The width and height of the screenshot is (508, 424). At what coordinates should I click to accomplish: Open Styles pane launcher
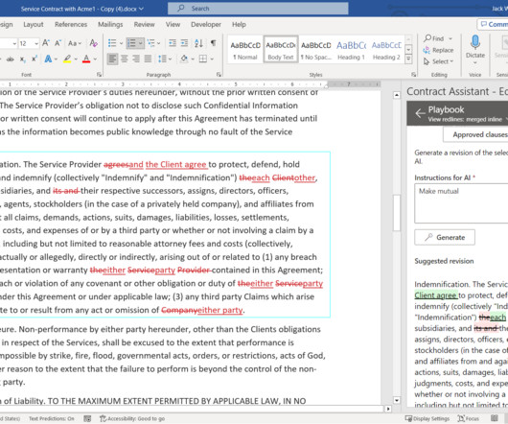pos(414,75)
